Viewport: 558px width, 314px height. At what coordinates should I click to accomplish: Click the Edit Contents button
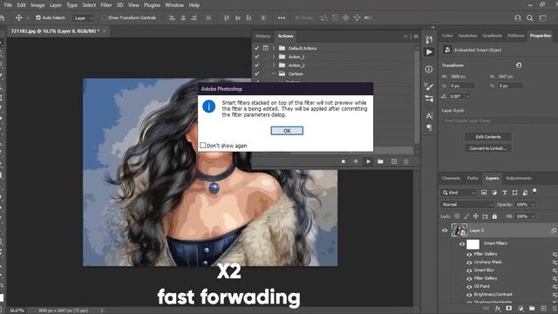coord(488,137)
